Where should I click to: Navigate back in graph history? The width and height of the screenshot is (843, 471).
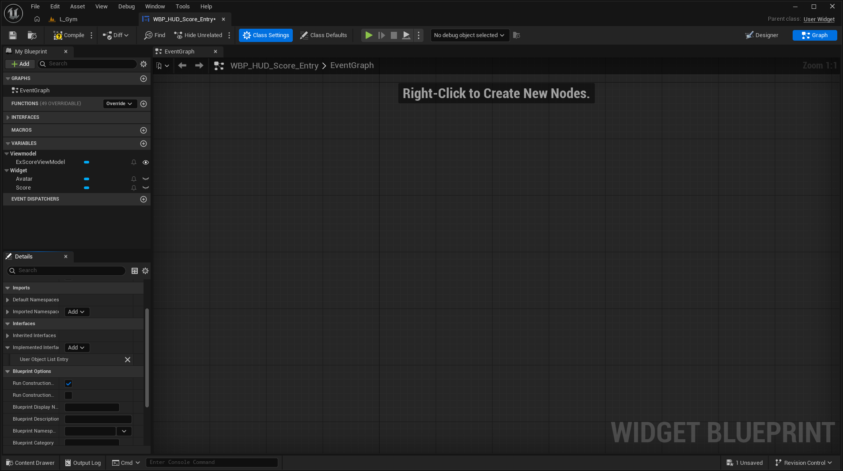pyautogui.click(x=182, y=66)
